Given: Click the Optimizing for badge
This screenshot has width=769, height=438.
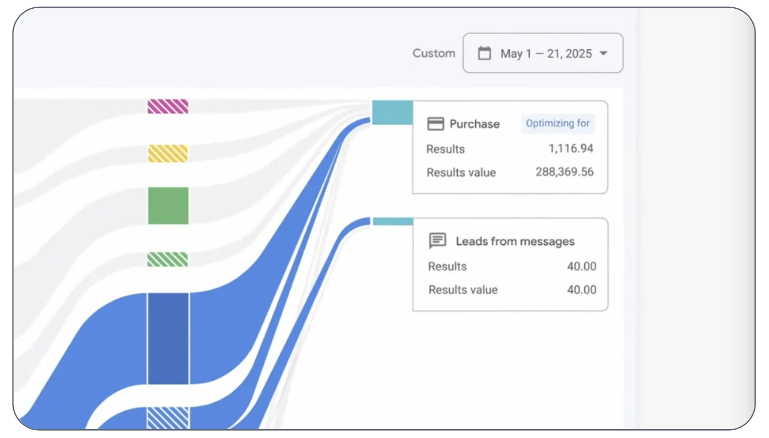Looking at the screenshot, I should [x=558, y=123].
